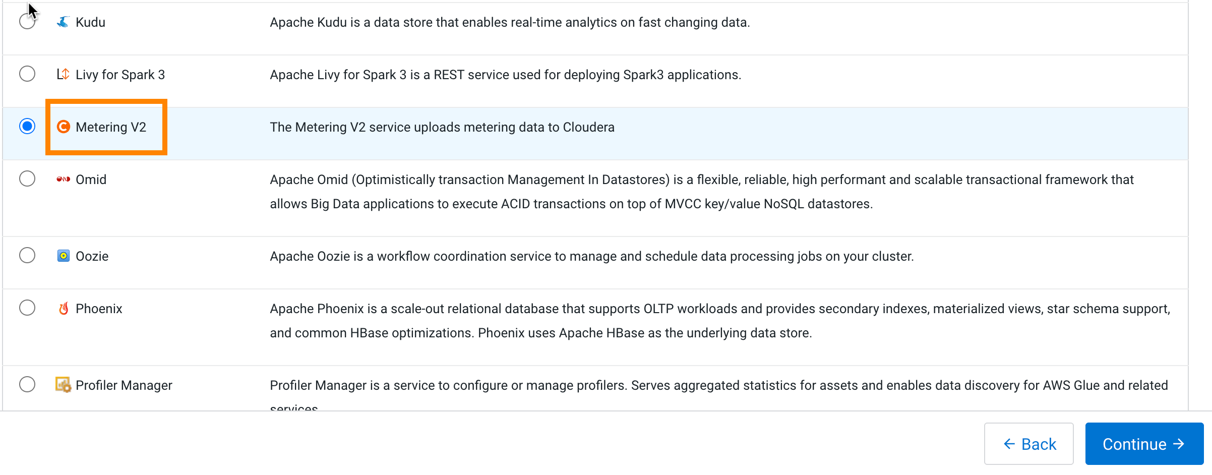
Task: Choose the Oozie radio button
Action: (x=27, y=255)
